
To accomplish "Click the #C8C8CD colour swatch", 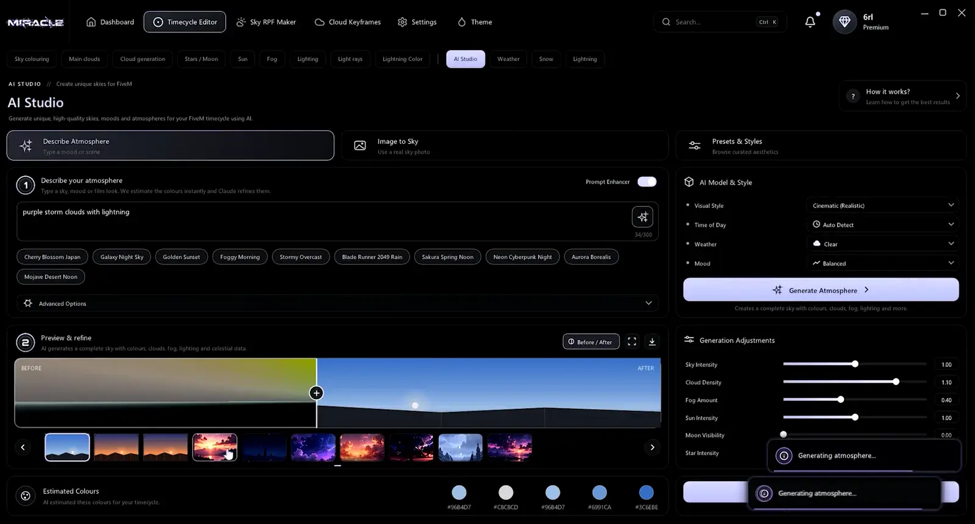I will pos(506,492).
